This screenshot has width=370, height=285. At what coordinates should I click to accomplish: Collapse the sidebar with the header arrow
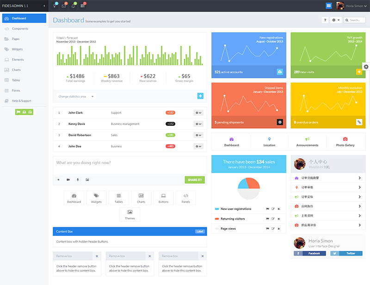tap(44, 6)
